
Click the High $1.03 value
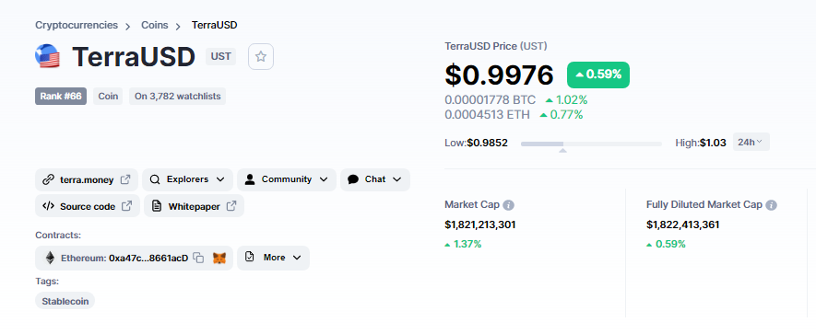tap(713, 143)
